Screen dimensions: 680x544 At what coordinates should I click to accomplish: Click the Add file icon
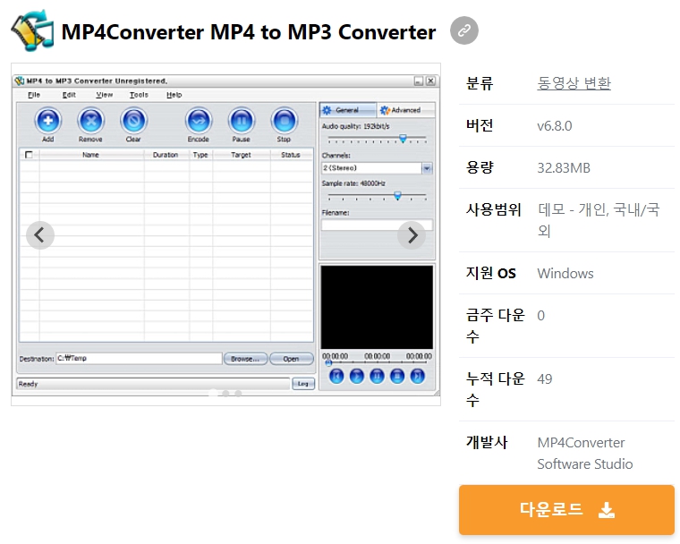(x=47, y=120)
